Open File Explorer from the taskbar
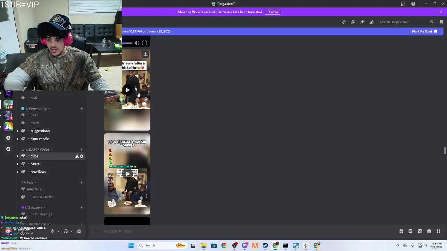The width and height of the screenshot is (447, 251). [203, 245]
